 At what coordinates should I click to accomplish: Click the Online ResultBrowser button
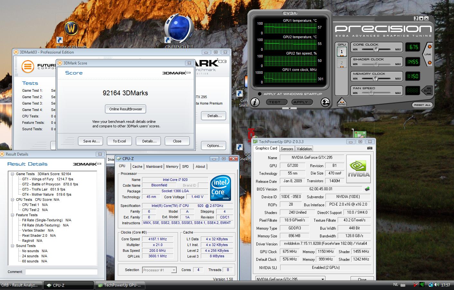click(x=126, y=109)
